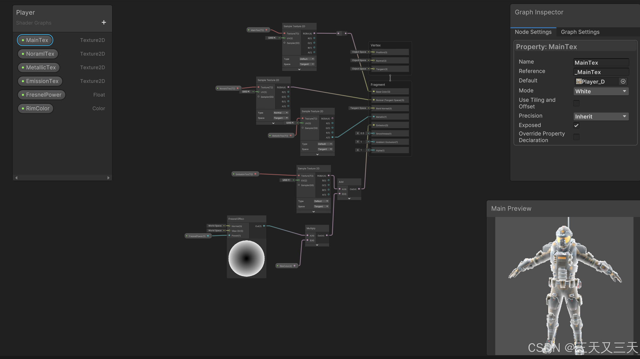Screen dimensions: 640x359
Task: Open the Mode dropdown showing White
Action: pyautogui.click(x=601, y=91)
